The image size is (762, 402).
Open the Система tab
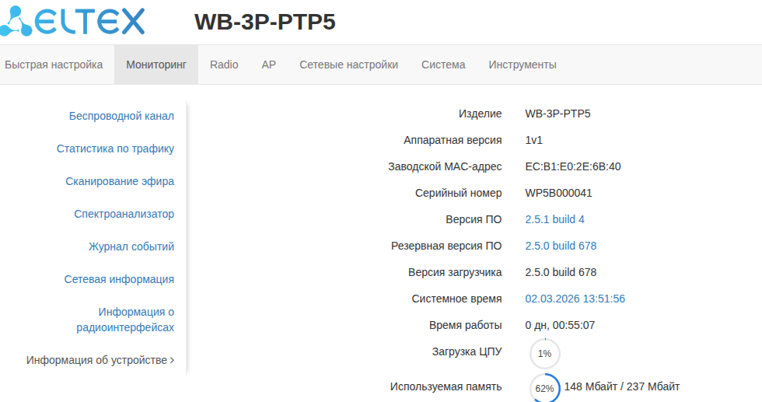click(443, 65)
